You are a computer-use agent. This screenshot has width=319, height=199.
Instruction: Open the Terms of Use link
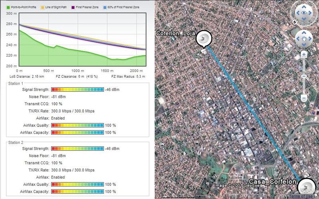pos(301,196)
